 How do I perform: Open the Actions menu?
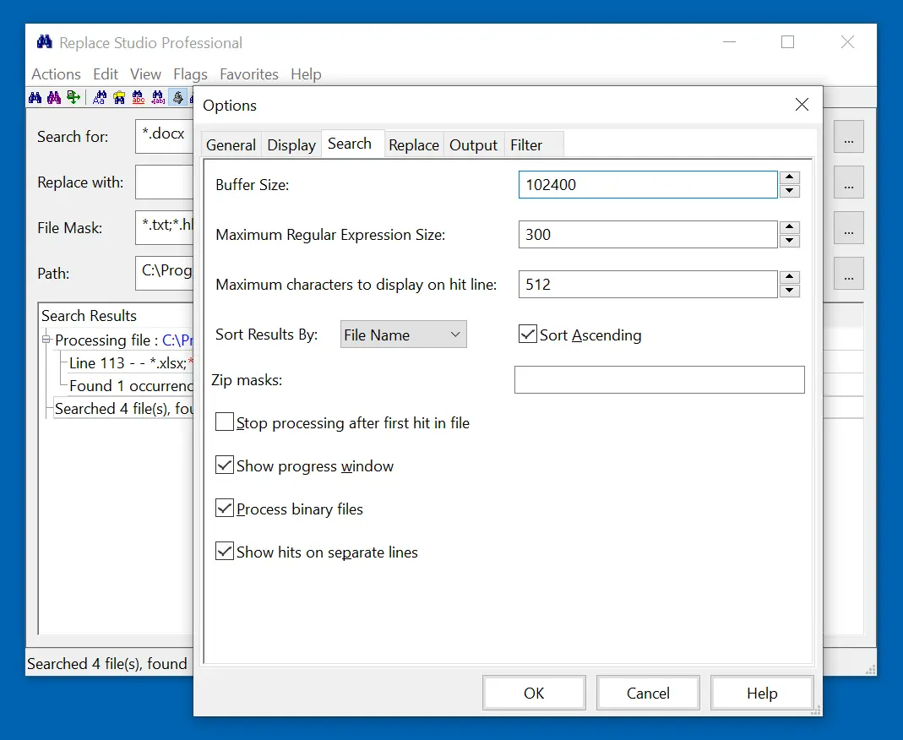click(57, 74)
